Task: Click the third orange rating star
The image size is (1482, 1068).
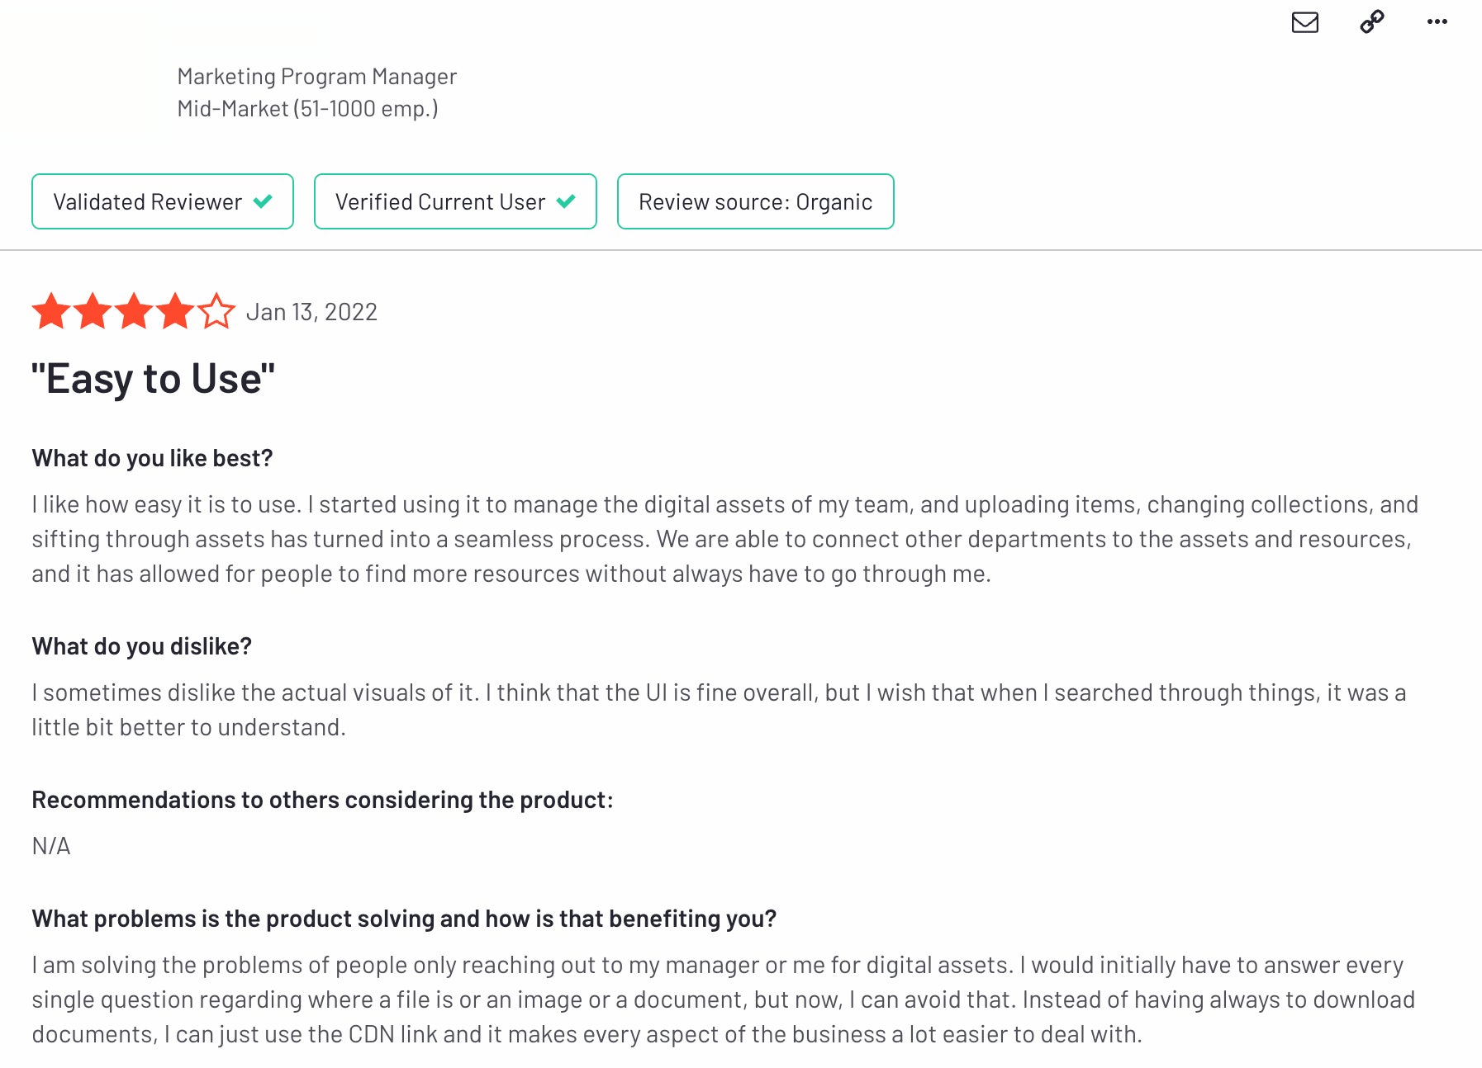Action: pyautogui.click(x=134, y=311)
